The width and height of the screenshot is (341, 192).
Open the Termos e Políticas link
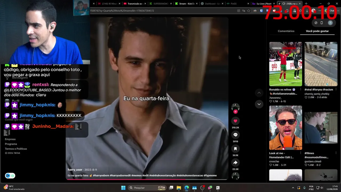(x=16, y=149)
